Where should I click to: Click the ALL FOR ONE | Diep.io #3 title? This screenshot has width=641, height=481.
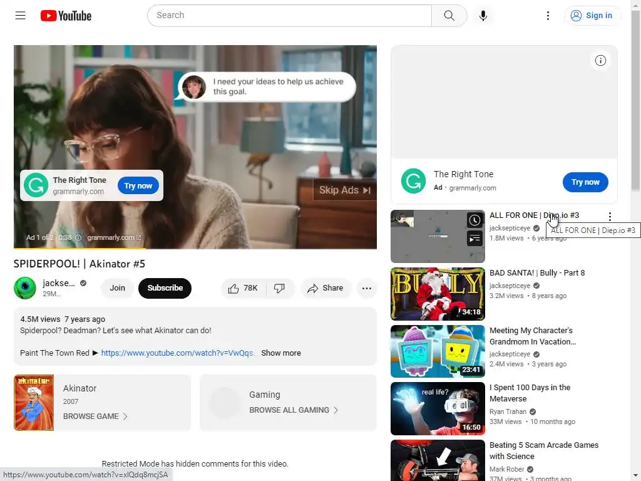(x=535, y=215)
